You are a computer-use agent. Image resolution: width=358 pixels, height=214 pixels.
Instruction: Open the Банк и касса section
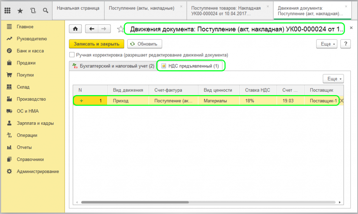coord(30,51)
